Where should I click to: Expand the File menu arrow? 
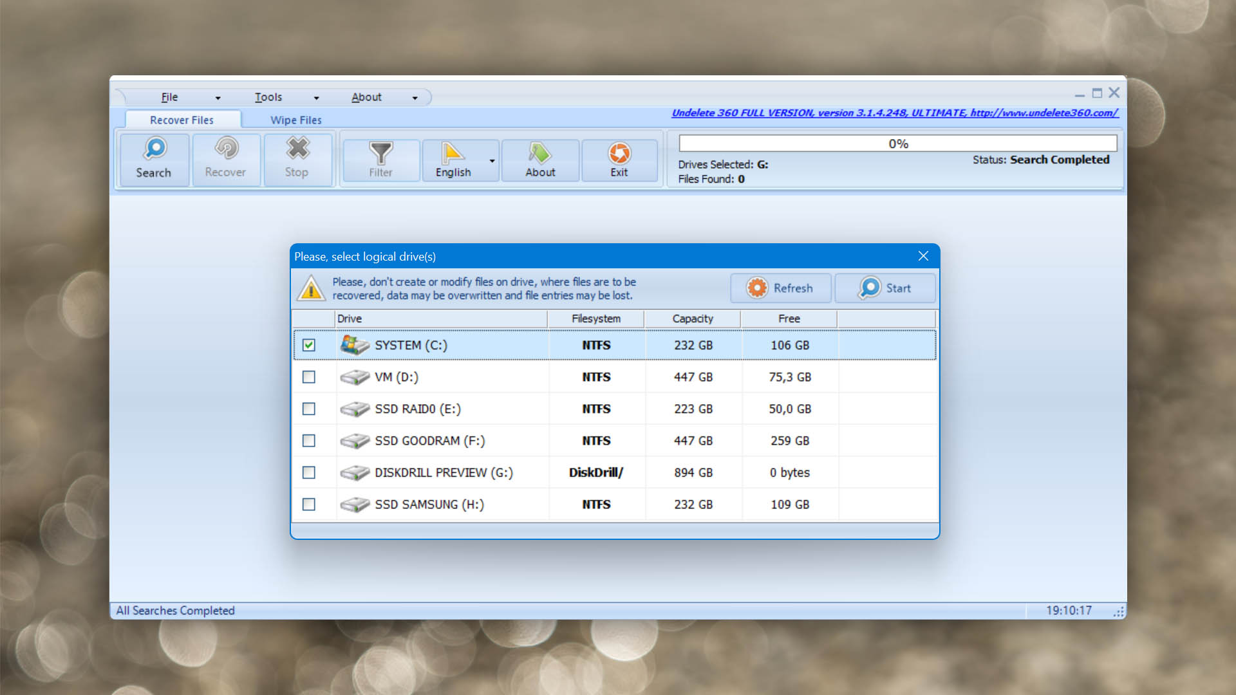[218, 98]
